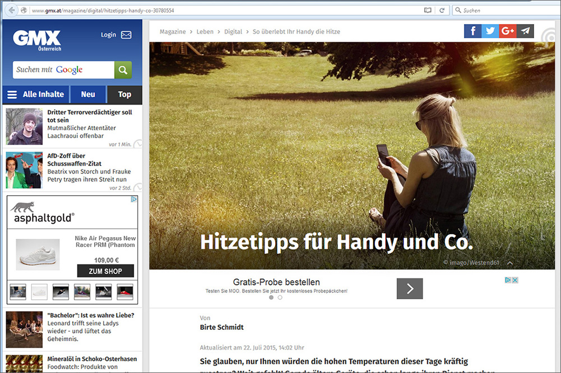Share the article on Twitter

pos(490,31)
